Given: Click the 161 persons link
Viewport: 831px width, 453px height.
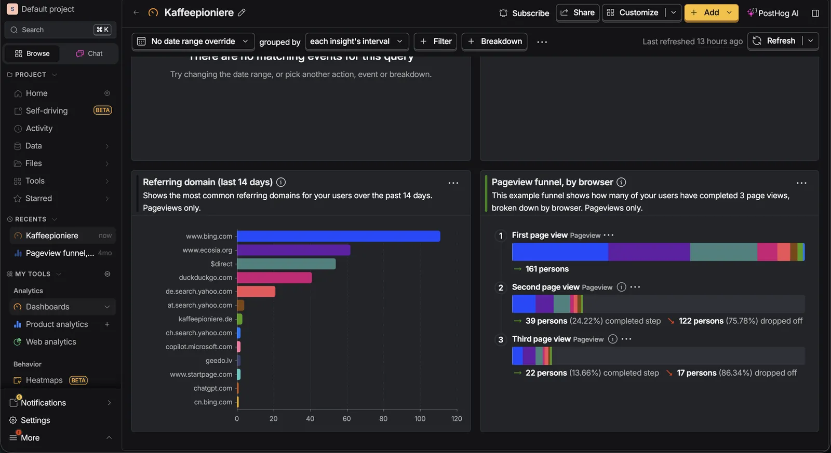Looking at the screenshot, I should [547, 269].
